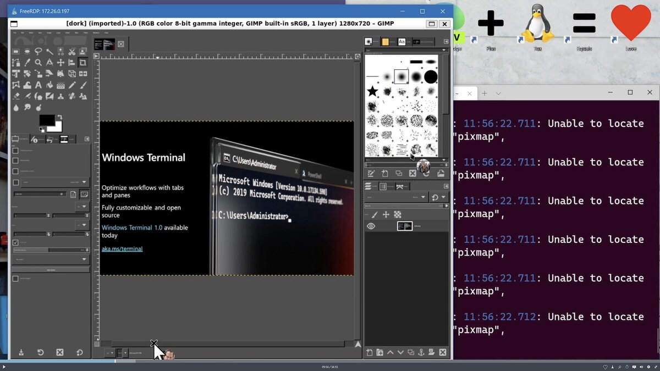Click the background white color swatch
The width and height of the screenshot is (660, 371).
(58, 129)
